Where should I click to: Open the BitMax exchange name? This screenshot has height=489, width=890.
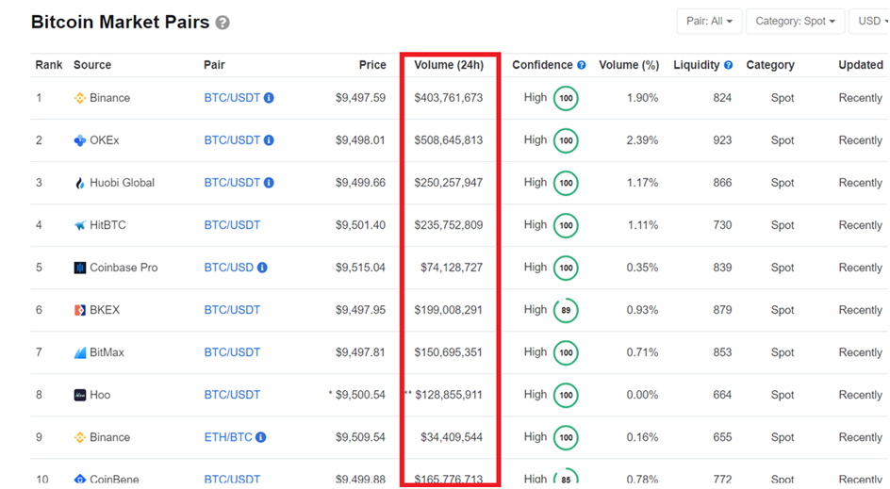pos(107,352)
